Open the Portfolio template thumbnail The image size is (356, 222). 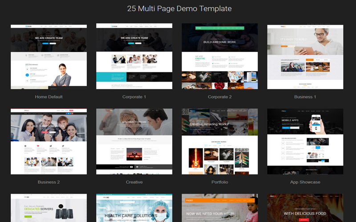pyautogui.click(x=219, y=142)
